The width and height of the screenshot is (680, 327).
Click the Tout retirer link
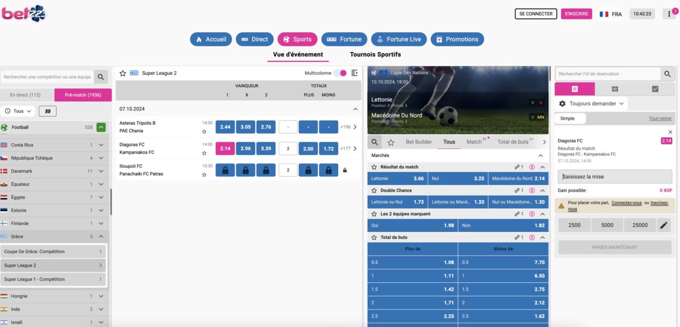pyautogui.click(x=660, y=118)
